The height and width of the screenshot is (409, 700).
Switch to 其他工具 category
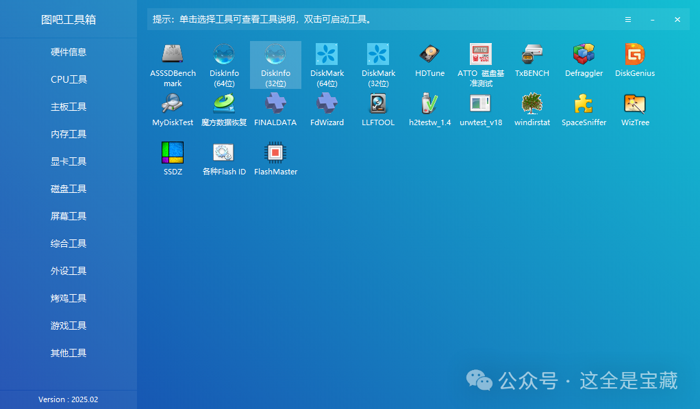pos(68,353)
